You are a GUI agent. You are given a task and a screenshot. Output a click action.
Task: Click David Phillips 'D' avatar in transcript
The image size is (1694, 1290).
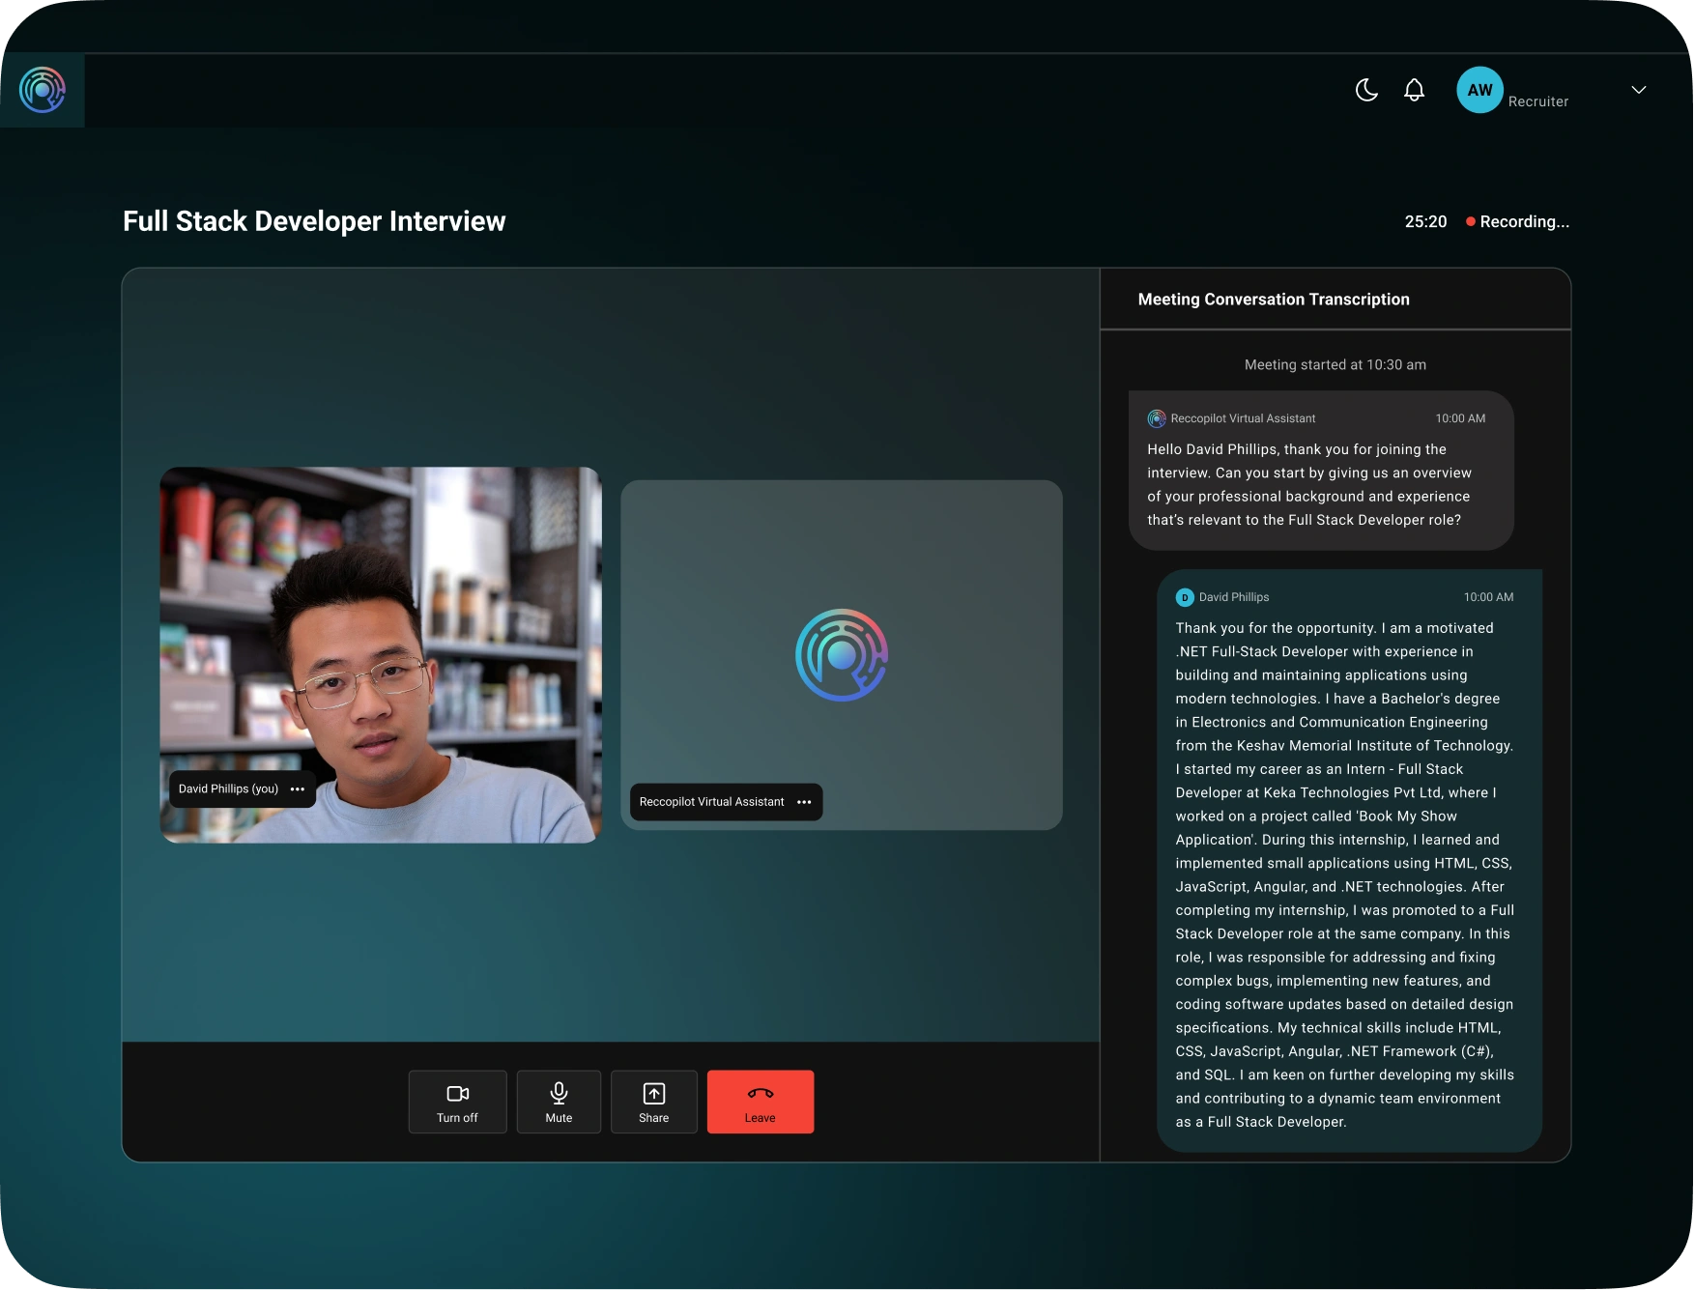coord(1185,597)
